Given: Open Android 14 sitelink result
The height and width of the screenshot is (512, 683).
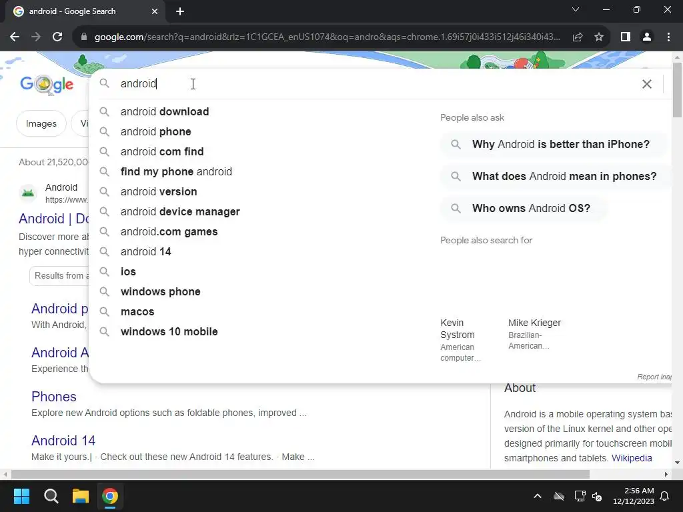Looking at the screenshot, I should click(63, 441).
